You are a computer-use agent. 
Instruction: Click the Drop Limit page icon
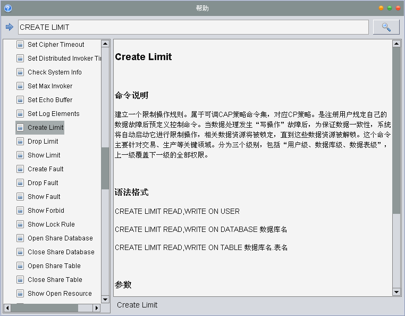[20, 141]
